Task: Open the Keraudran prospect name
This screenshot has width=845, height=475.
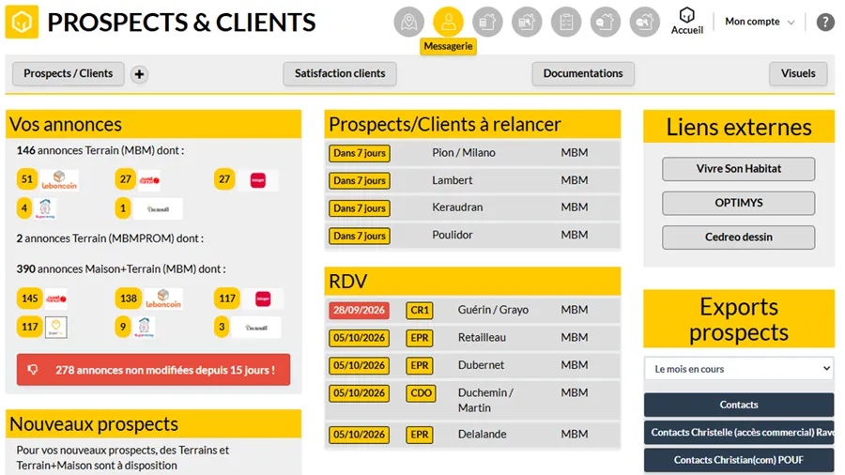Action: coord(457,207)
